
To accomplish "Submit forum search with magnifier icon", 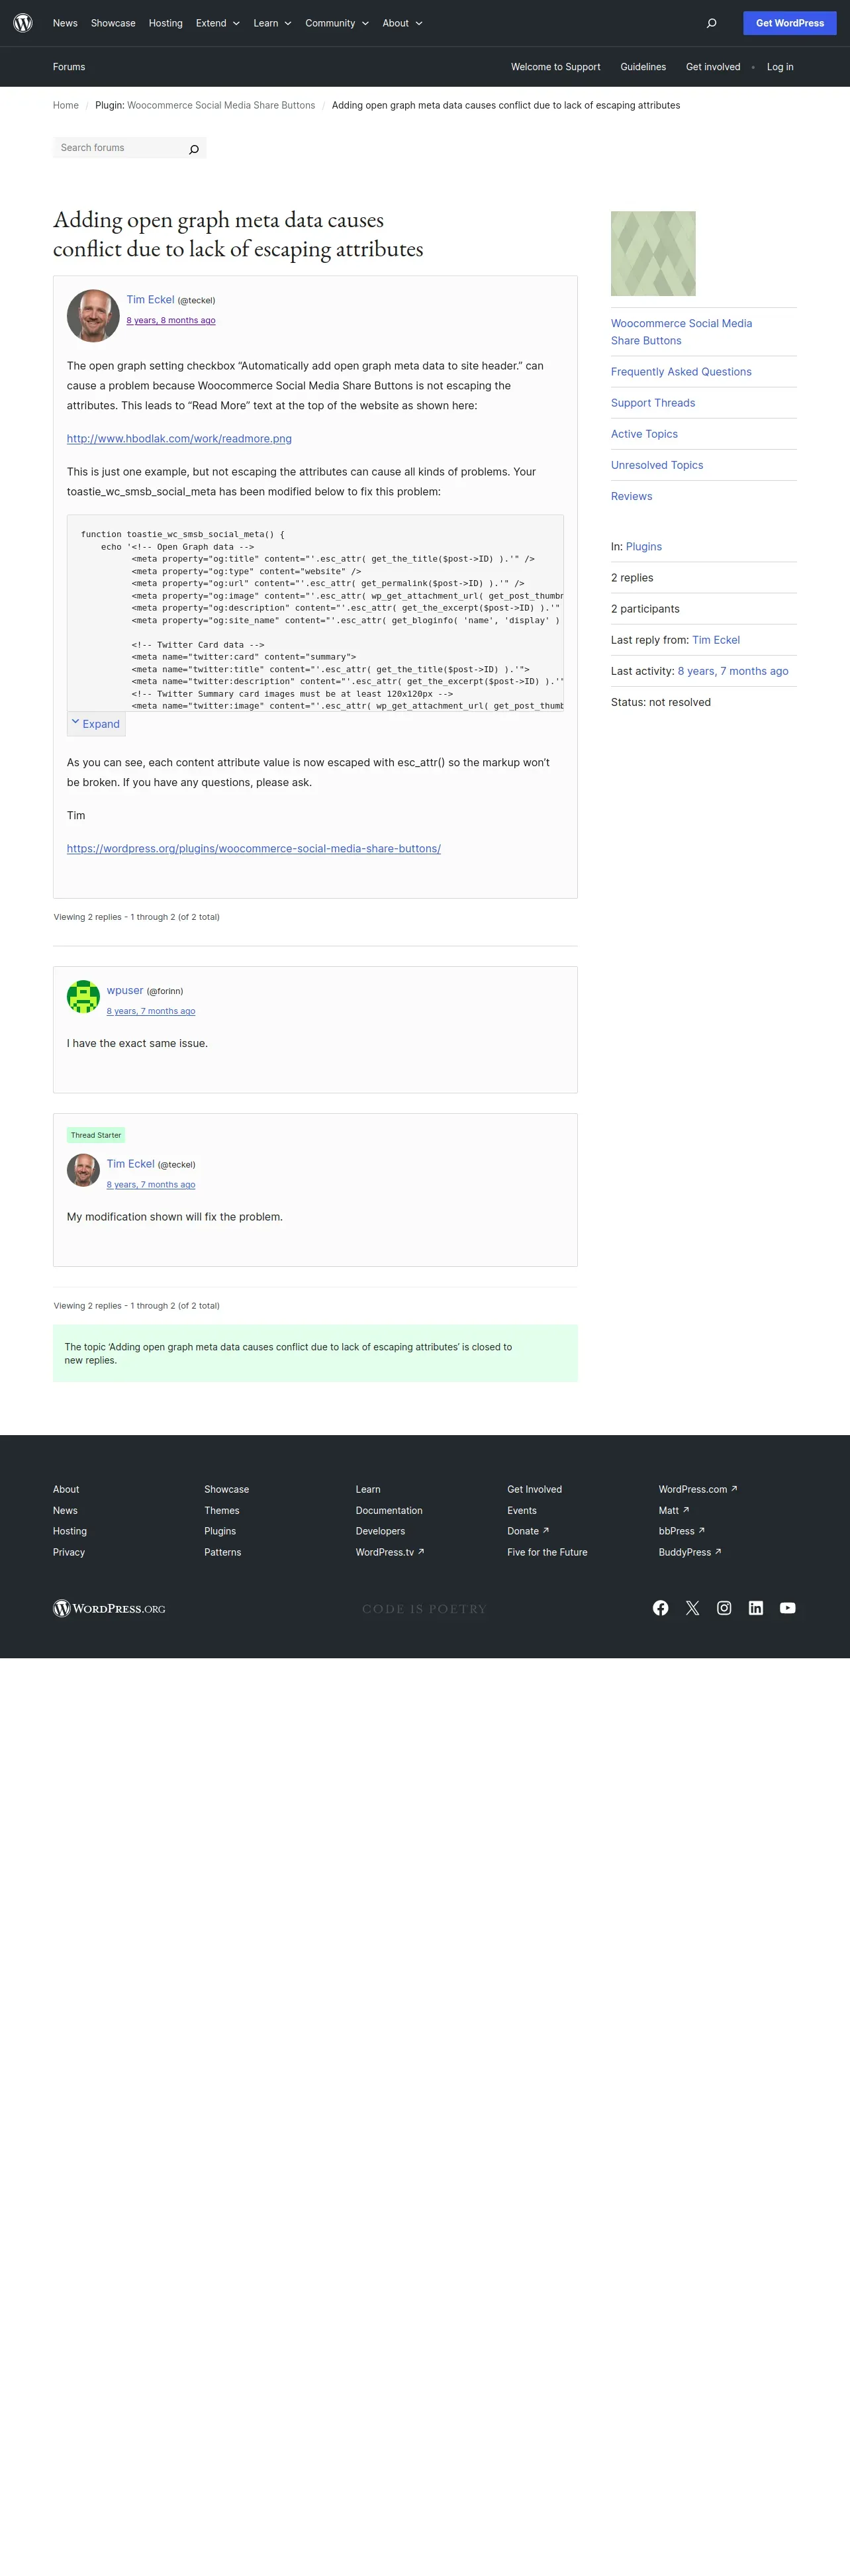I will pos(194,148).
